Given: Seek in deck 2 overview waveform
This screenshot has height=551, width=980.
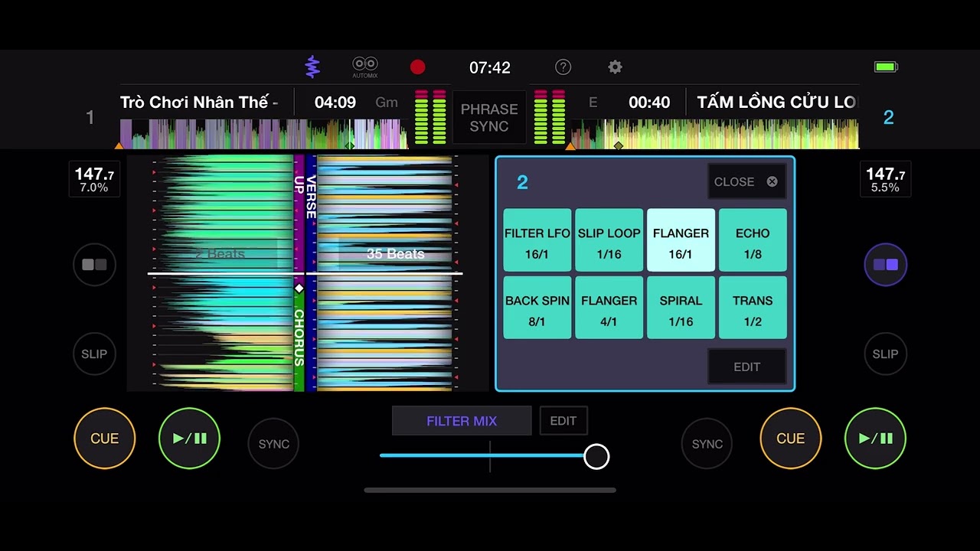Looking at the screenshot, I should pyautogui.click(x=715, y=134).
